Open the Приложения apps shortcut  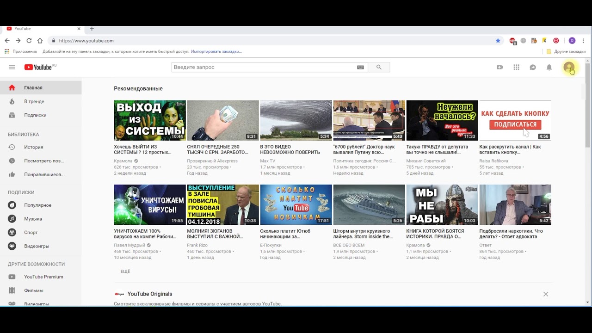coord(21,51)
